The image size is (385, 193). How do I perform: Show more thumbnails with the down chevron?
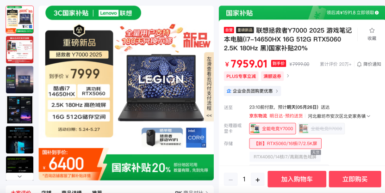tap(19, 176)
